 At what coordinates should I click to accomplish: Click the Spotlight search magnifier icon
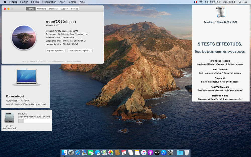[x=240, y=2]
